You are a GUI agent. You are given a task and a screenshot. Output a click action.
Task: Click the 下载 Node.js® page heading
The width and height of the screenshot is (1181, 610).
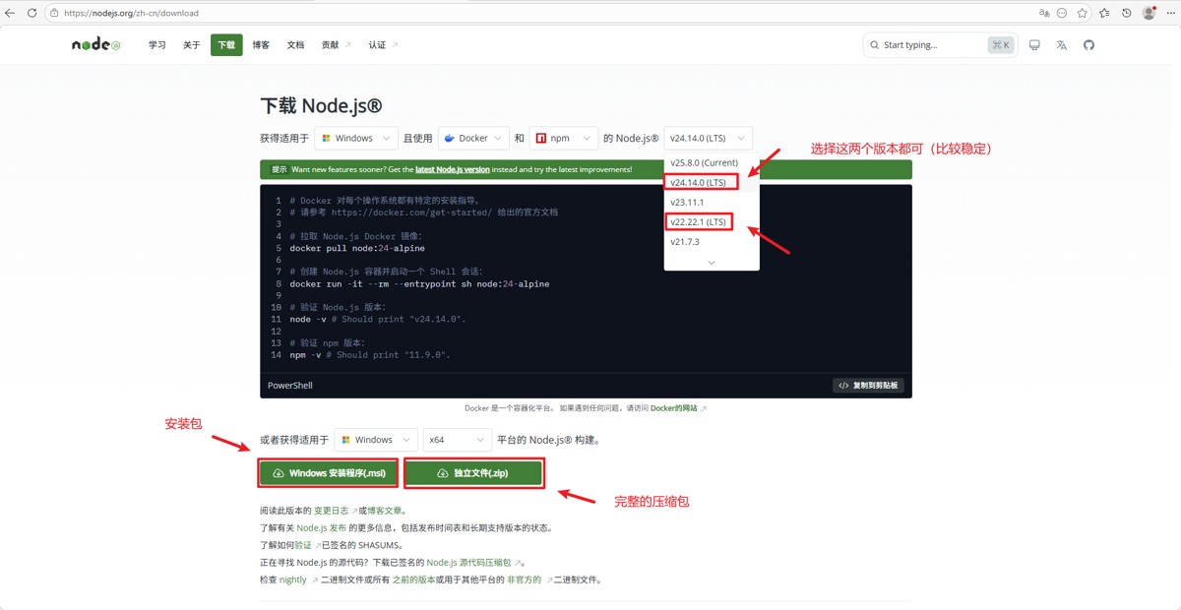click(321, 105)
